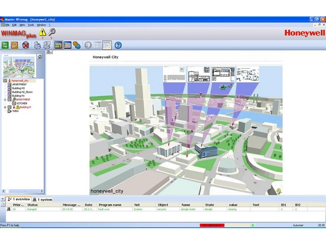Viewport: 326px width, 245px height.
Task: Open the Tools menu
Action: [x=31, y=25]
